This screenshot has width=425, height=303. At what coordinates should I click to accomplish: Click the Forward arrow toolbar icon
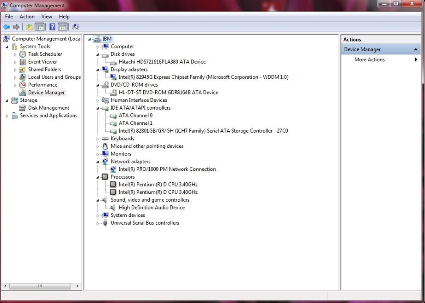[x=16, y=27]
